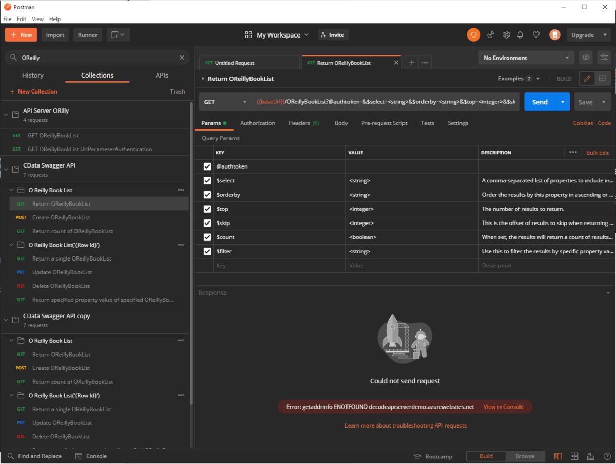Image resolution: width=616 pixels, height=464 pixels.
Task: Open the tab options ellipsis next to plus
Action: [425, 63]
